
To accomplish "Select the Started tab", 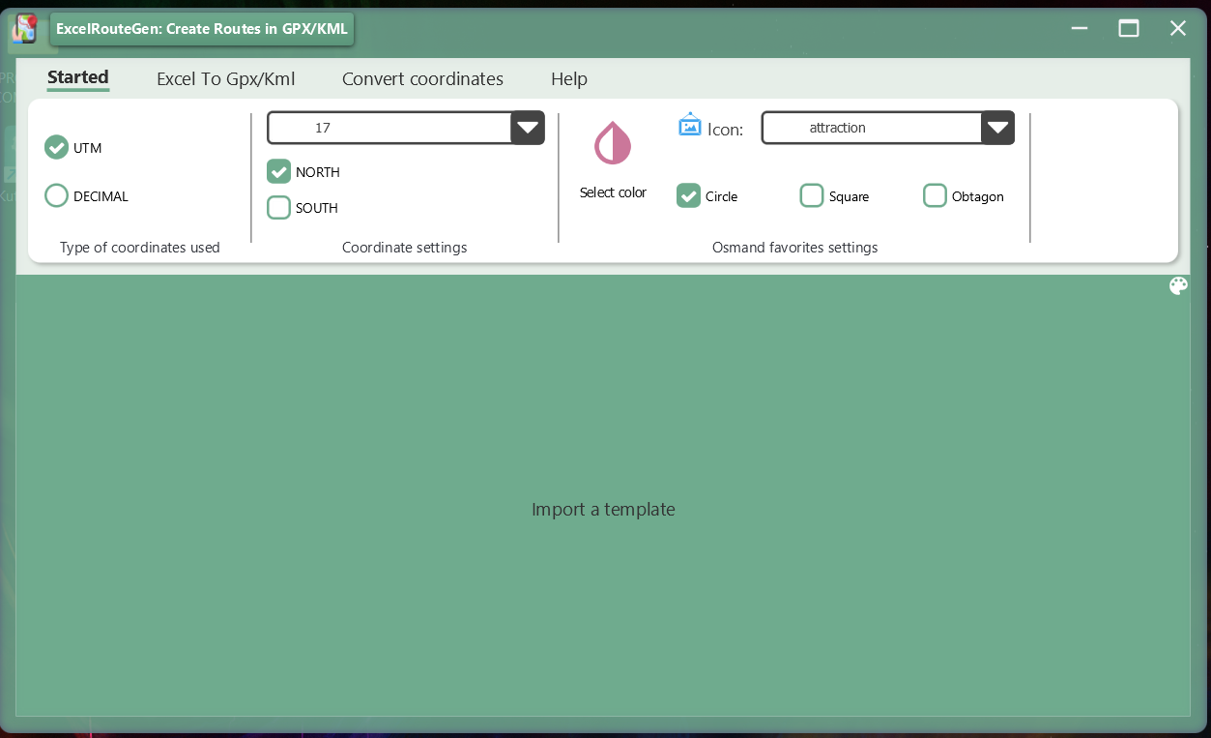I will (x=77, y=78).
